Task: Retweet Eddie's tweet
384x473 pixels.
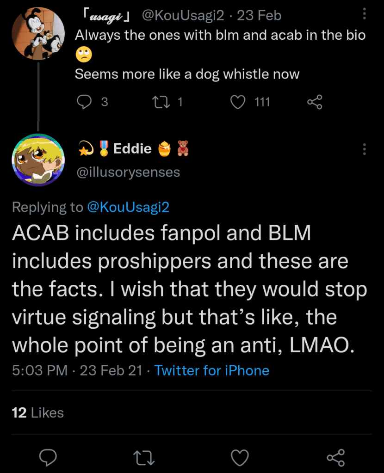Action: click(x=144, y=457)
